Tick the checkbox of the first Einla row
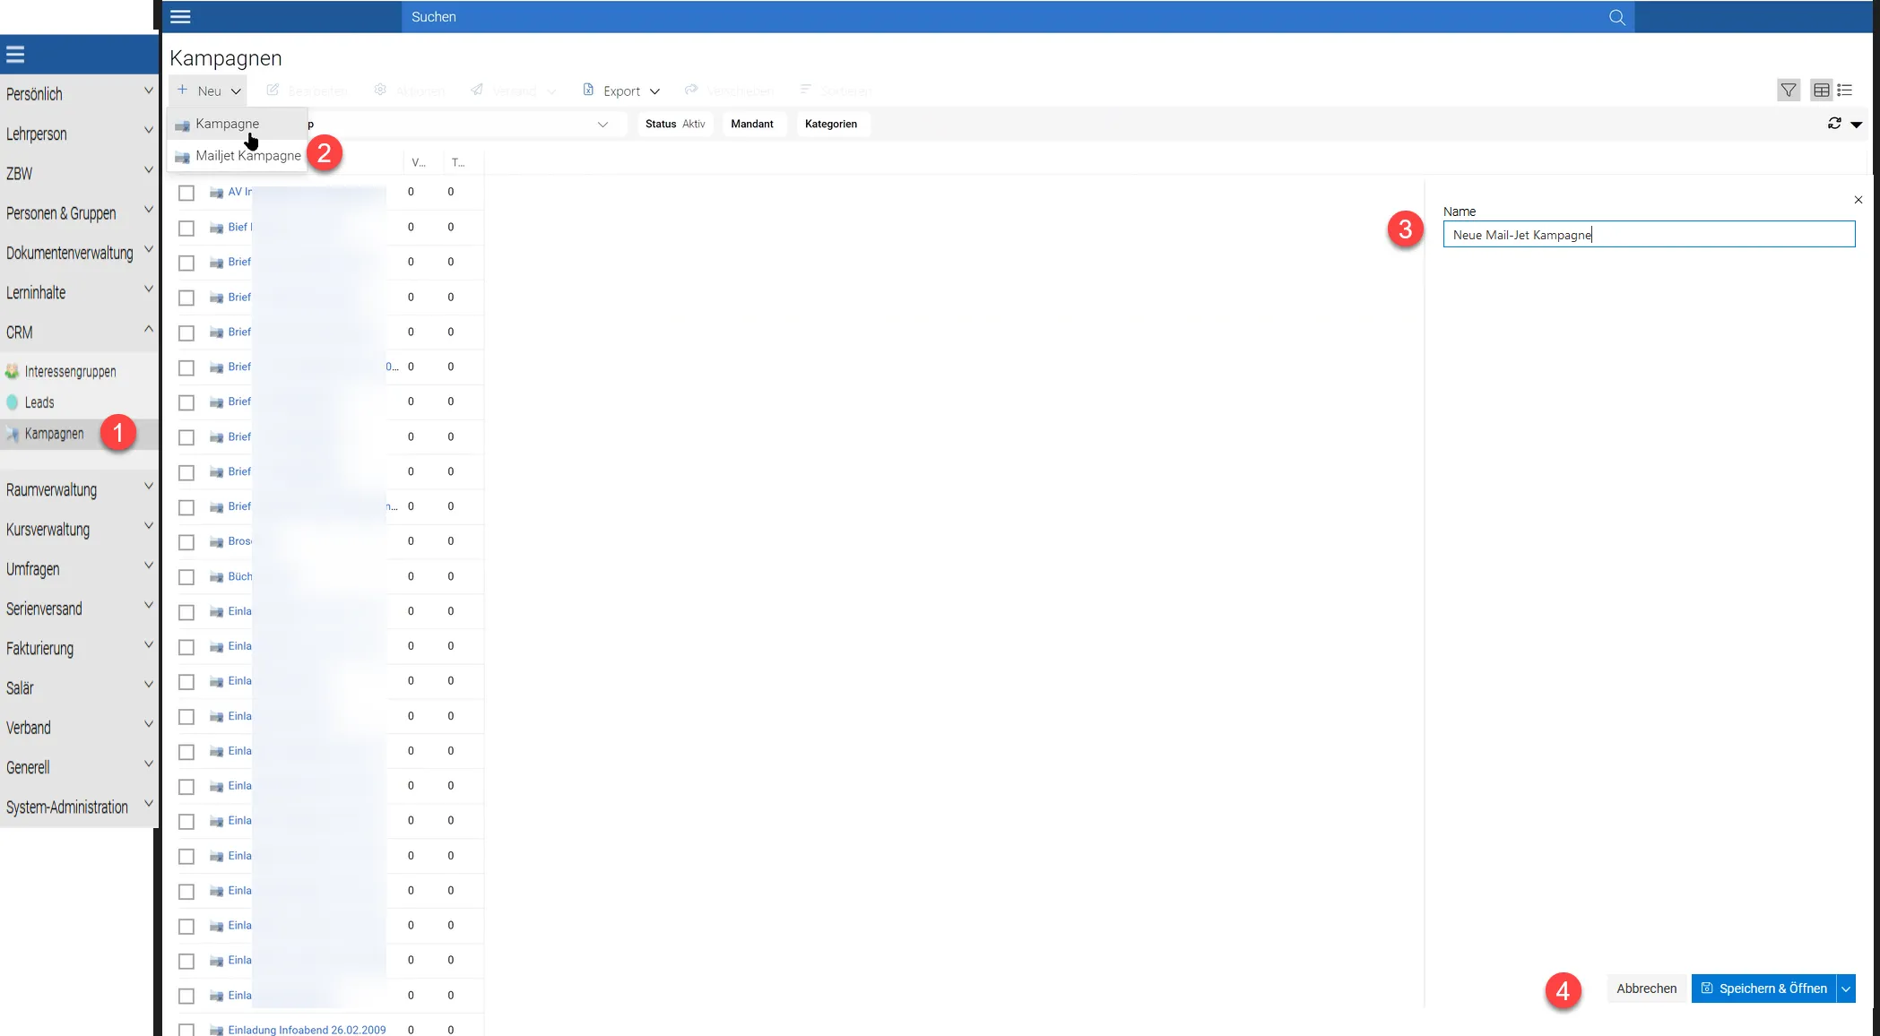Image resolution: width=1880 pixels, height=1036 pixels. coord(186,612)
